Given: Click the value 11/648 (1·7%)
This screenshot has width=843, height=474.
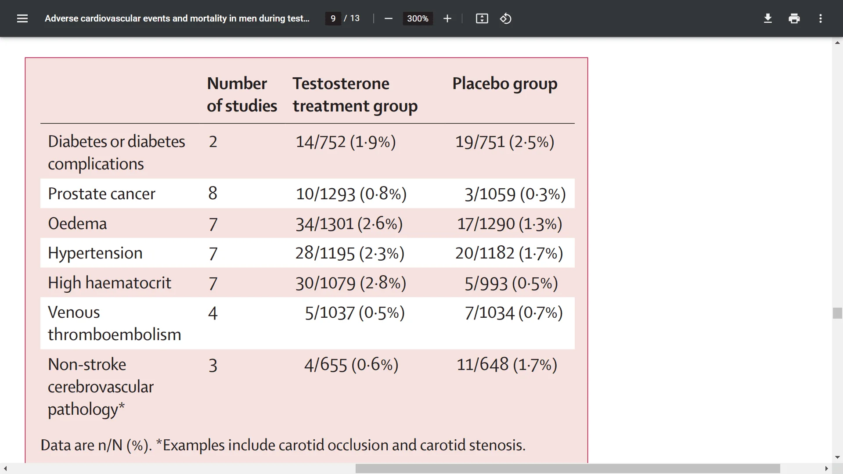Looking at the screenshot, I should click(x=507, y=364).
